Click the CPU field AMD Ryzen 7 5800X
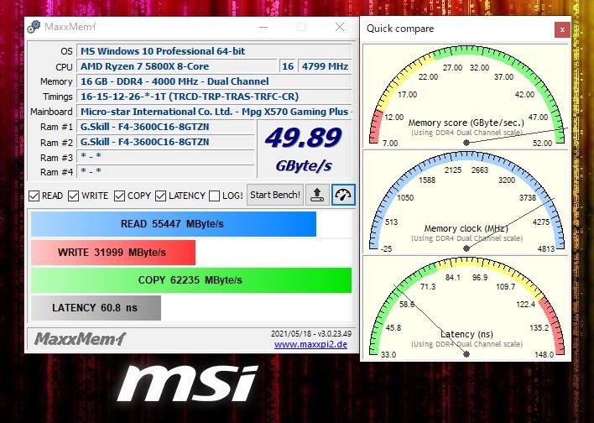The image size is (594, 423). tap(177, 66)
